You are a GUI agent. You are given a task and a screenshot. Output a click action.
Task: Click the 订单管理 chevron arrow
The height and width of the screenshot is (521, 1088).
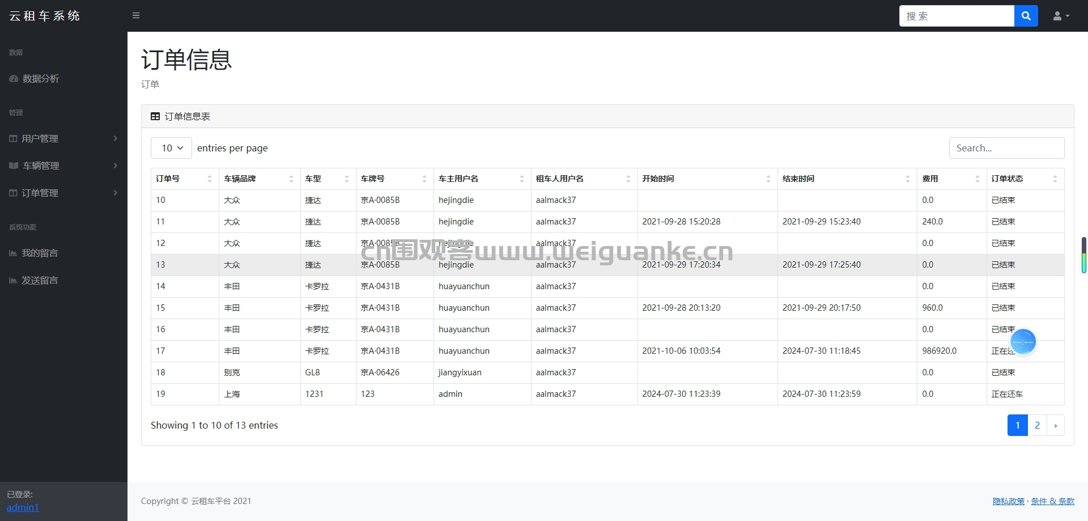click(x=116, y=193)
